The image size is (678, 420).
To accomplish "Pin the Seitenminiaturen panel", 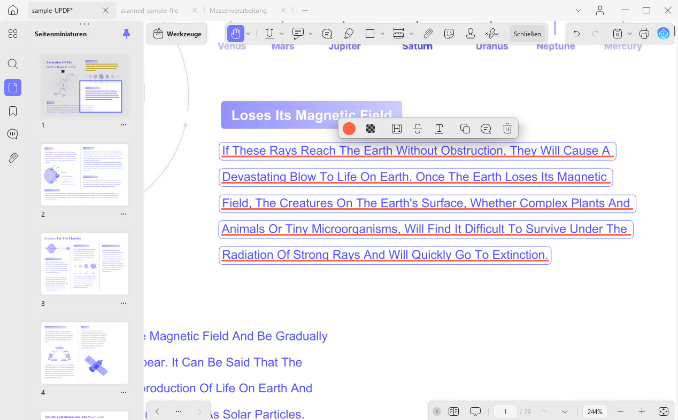I will (x=126, y=34).
